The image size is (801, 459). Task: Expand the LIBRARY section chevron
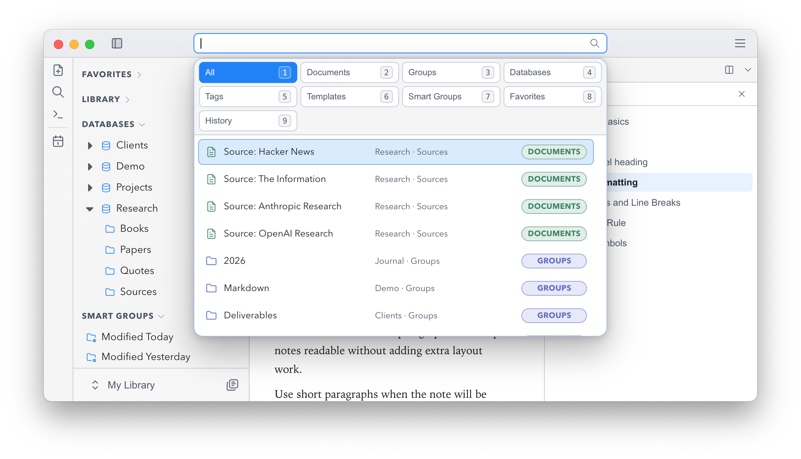[x=128, y=99]
